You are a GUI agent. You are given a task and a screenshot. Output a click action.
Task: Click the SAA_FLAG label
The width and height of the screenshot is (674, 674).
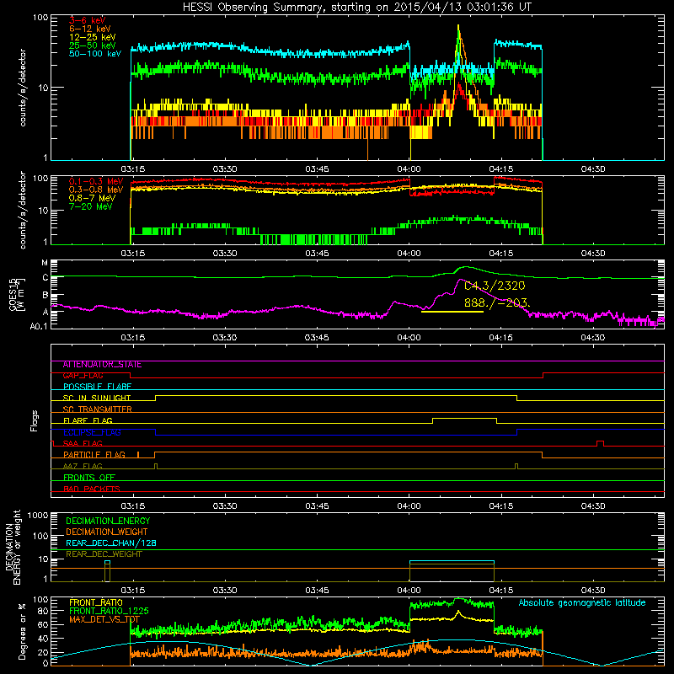pos(83,444)
